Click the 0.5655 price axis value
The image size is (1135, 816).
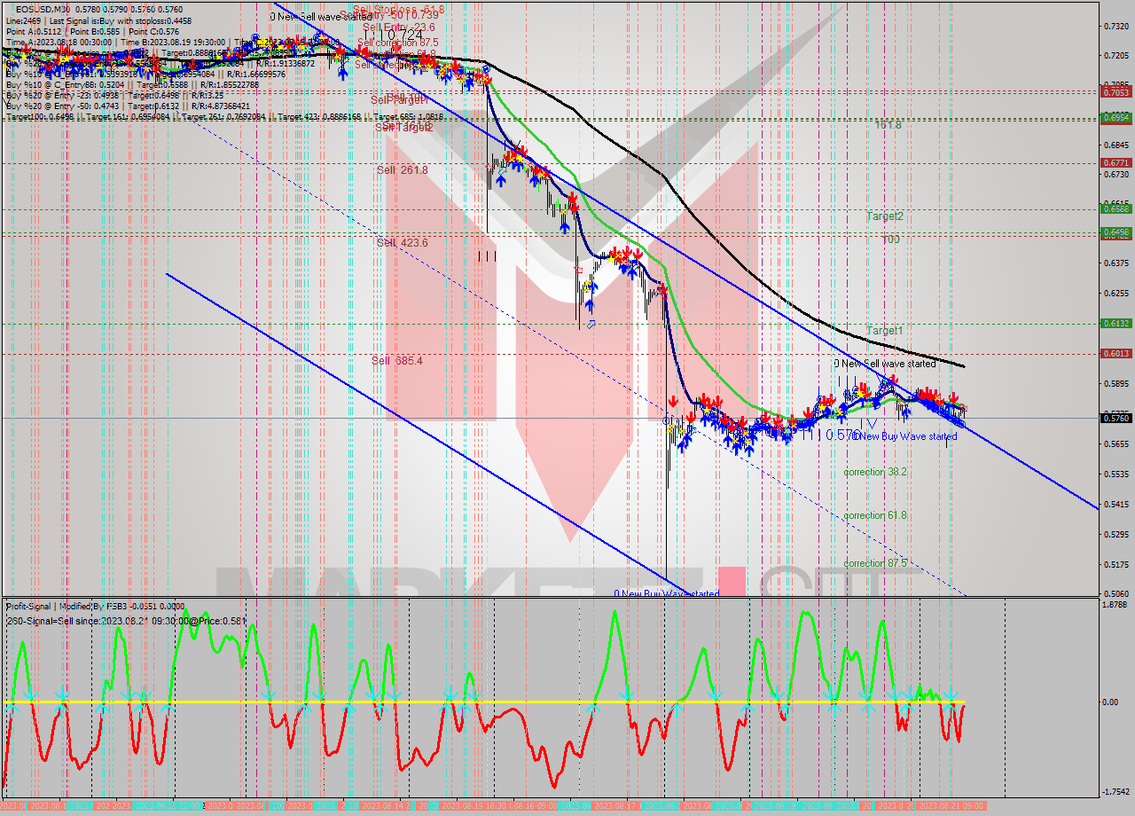click(1115, 444)
